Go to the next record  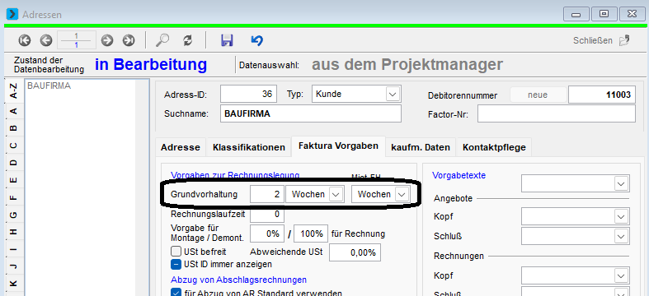(x=107, y=40)
